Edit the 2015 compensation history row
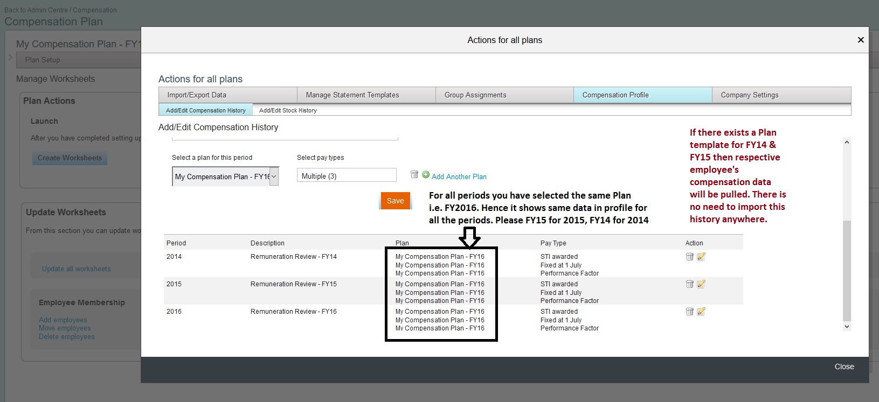Screen dimensions: 879x402 click(x=701, y=284)
